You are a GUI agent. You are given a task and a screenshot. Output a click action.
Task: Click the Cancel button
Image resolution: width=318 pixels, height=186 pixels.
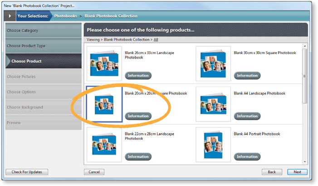click(94, 172)
